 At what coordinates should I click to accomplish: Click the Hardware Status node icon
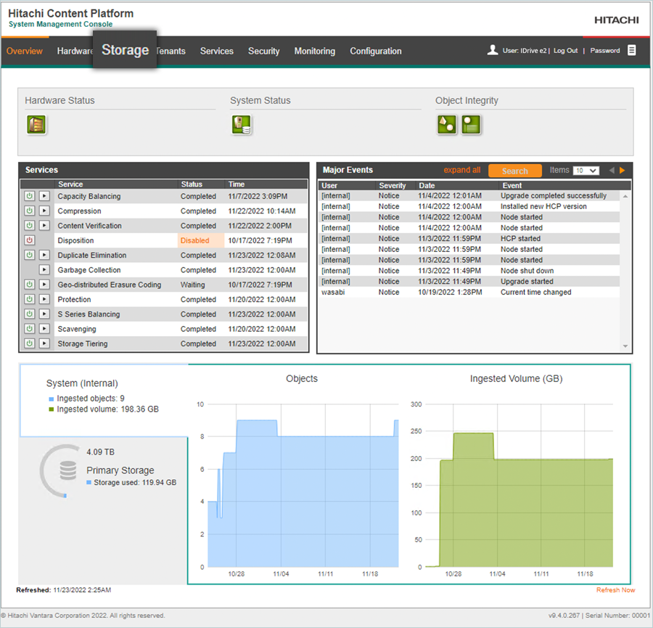[36, 125]
